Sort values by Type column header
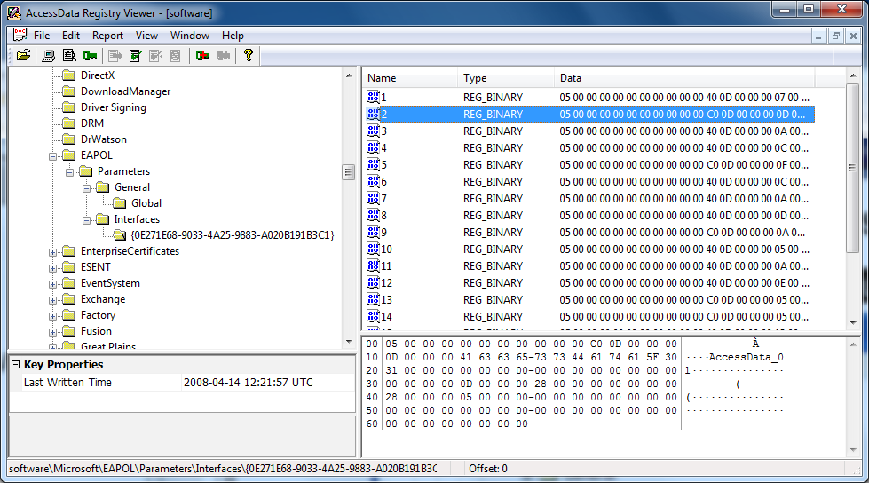The width and height of the screenshot is (869, 483). [x=505, y=78]
